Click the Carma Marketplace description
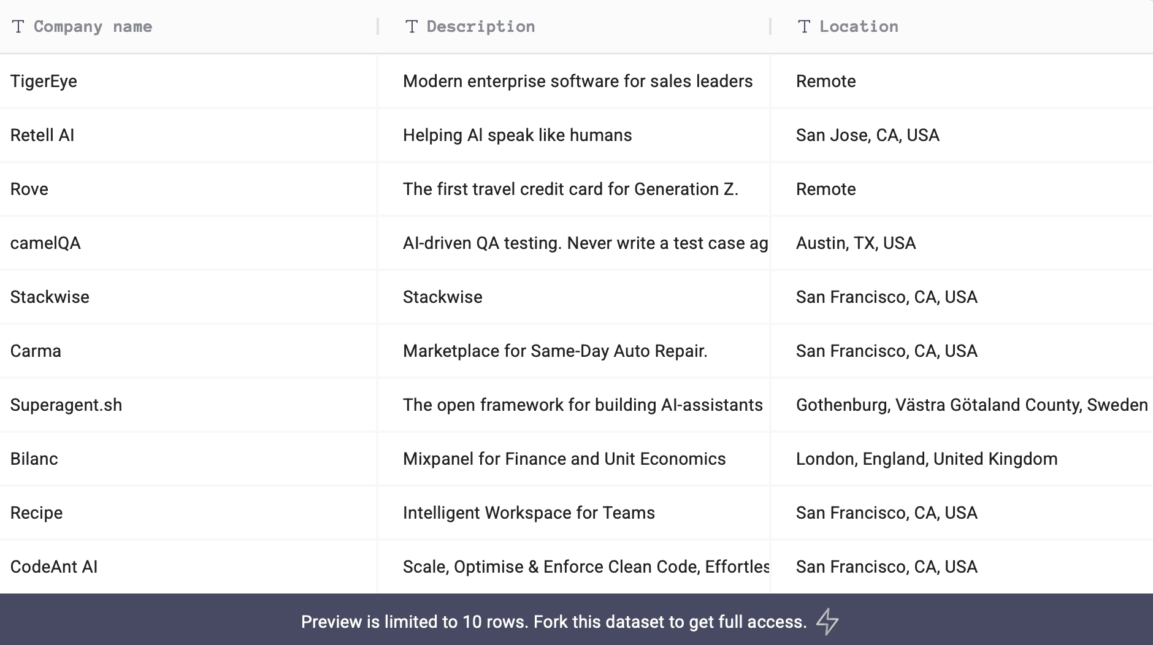1153x645 pixels. click(x=555, y=351)
